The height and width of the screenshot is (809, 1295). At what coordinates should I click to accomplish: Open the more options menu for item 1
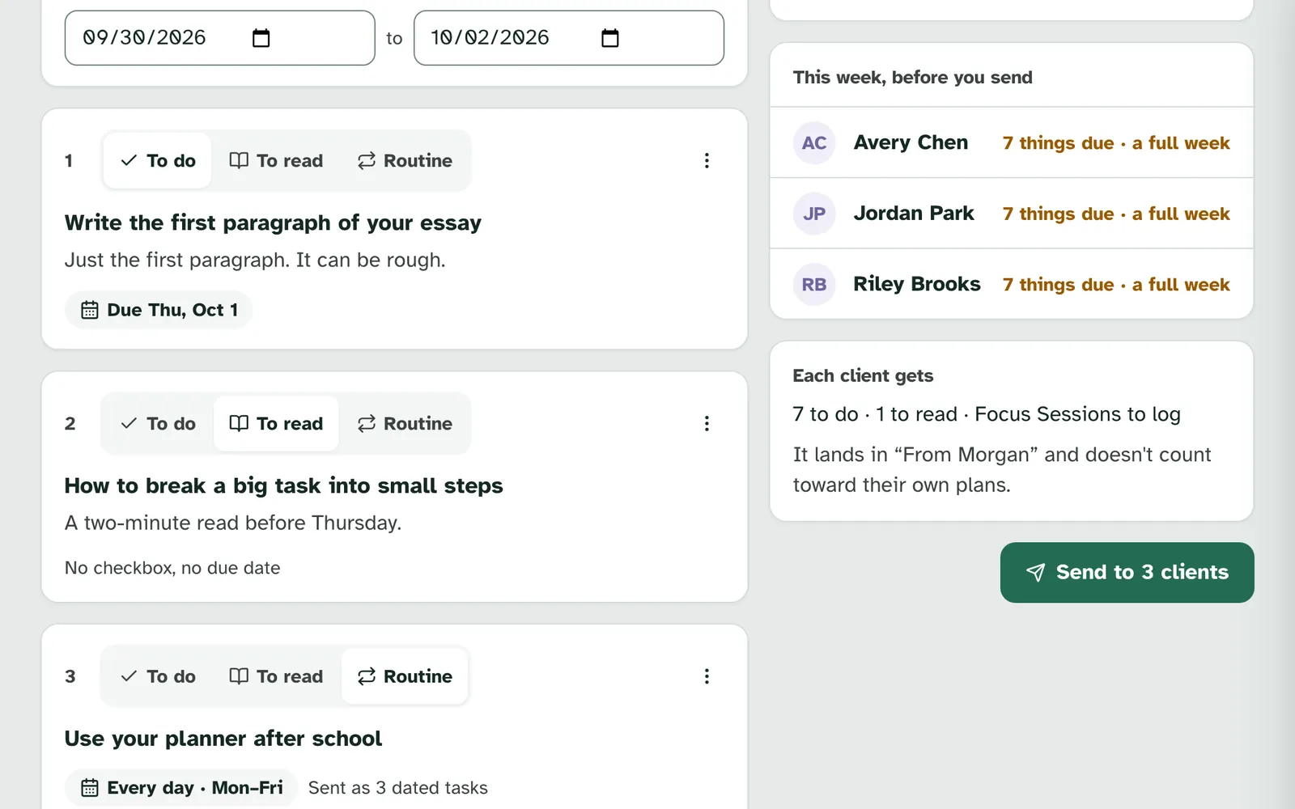pos(707,161)
